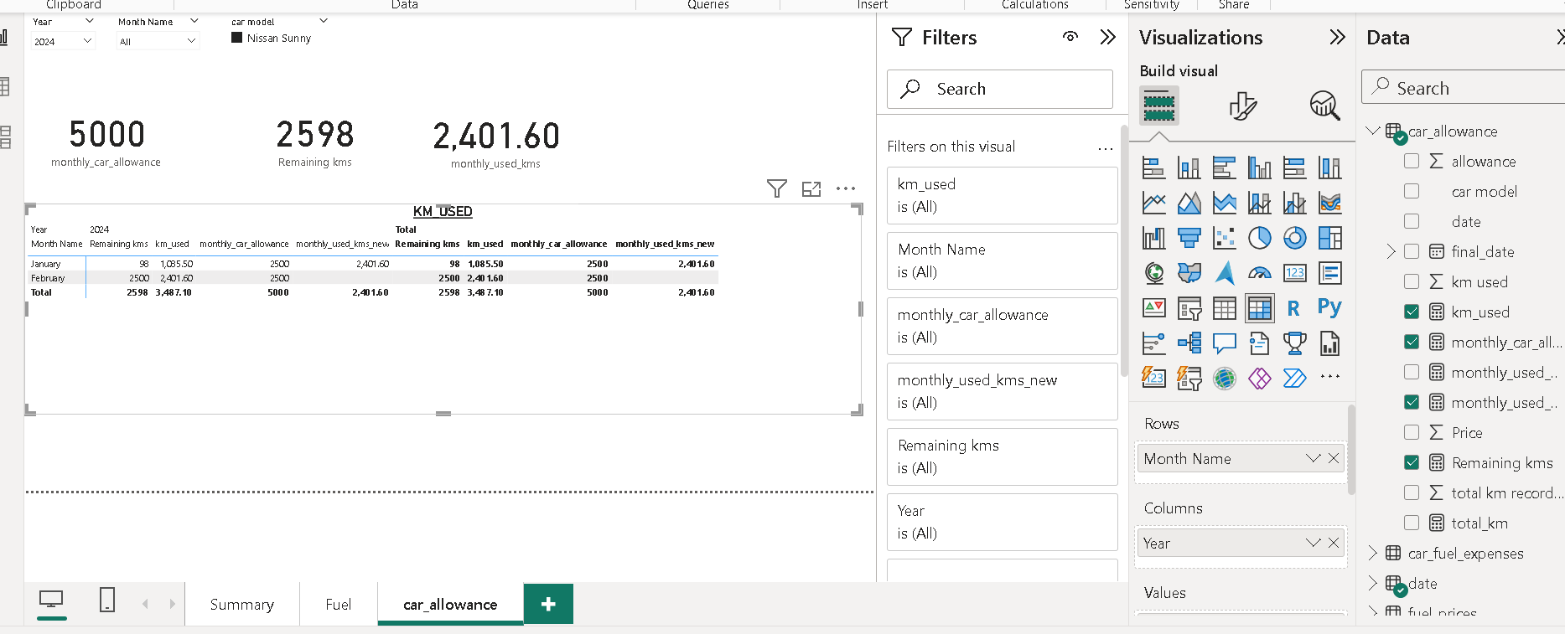Open the Month Name slicer dropdown showing All
Image resolution: width=1565 pixels, height=634 pixels.
click(x=158, y=41)
